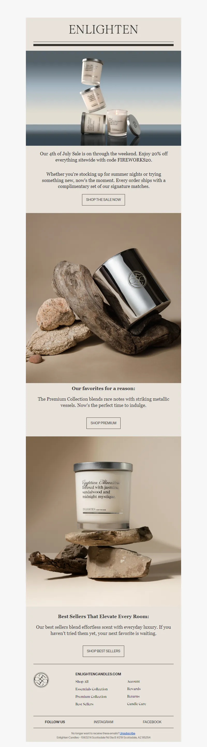Follow on FACEBOOK link
207x747 pixels.
pos(152,722)
